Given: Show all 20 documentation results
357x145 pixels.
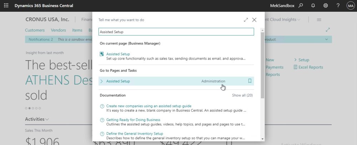Looking at the screenshot, I should tap(242, 95).
